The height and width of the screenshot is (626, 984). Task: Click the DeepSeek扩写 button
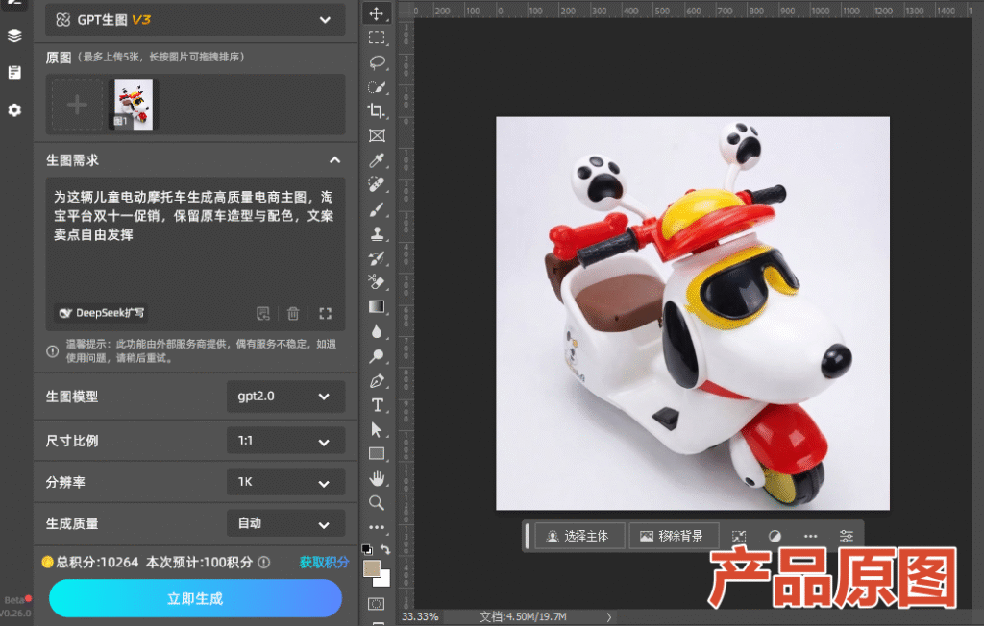click(101, 313)
